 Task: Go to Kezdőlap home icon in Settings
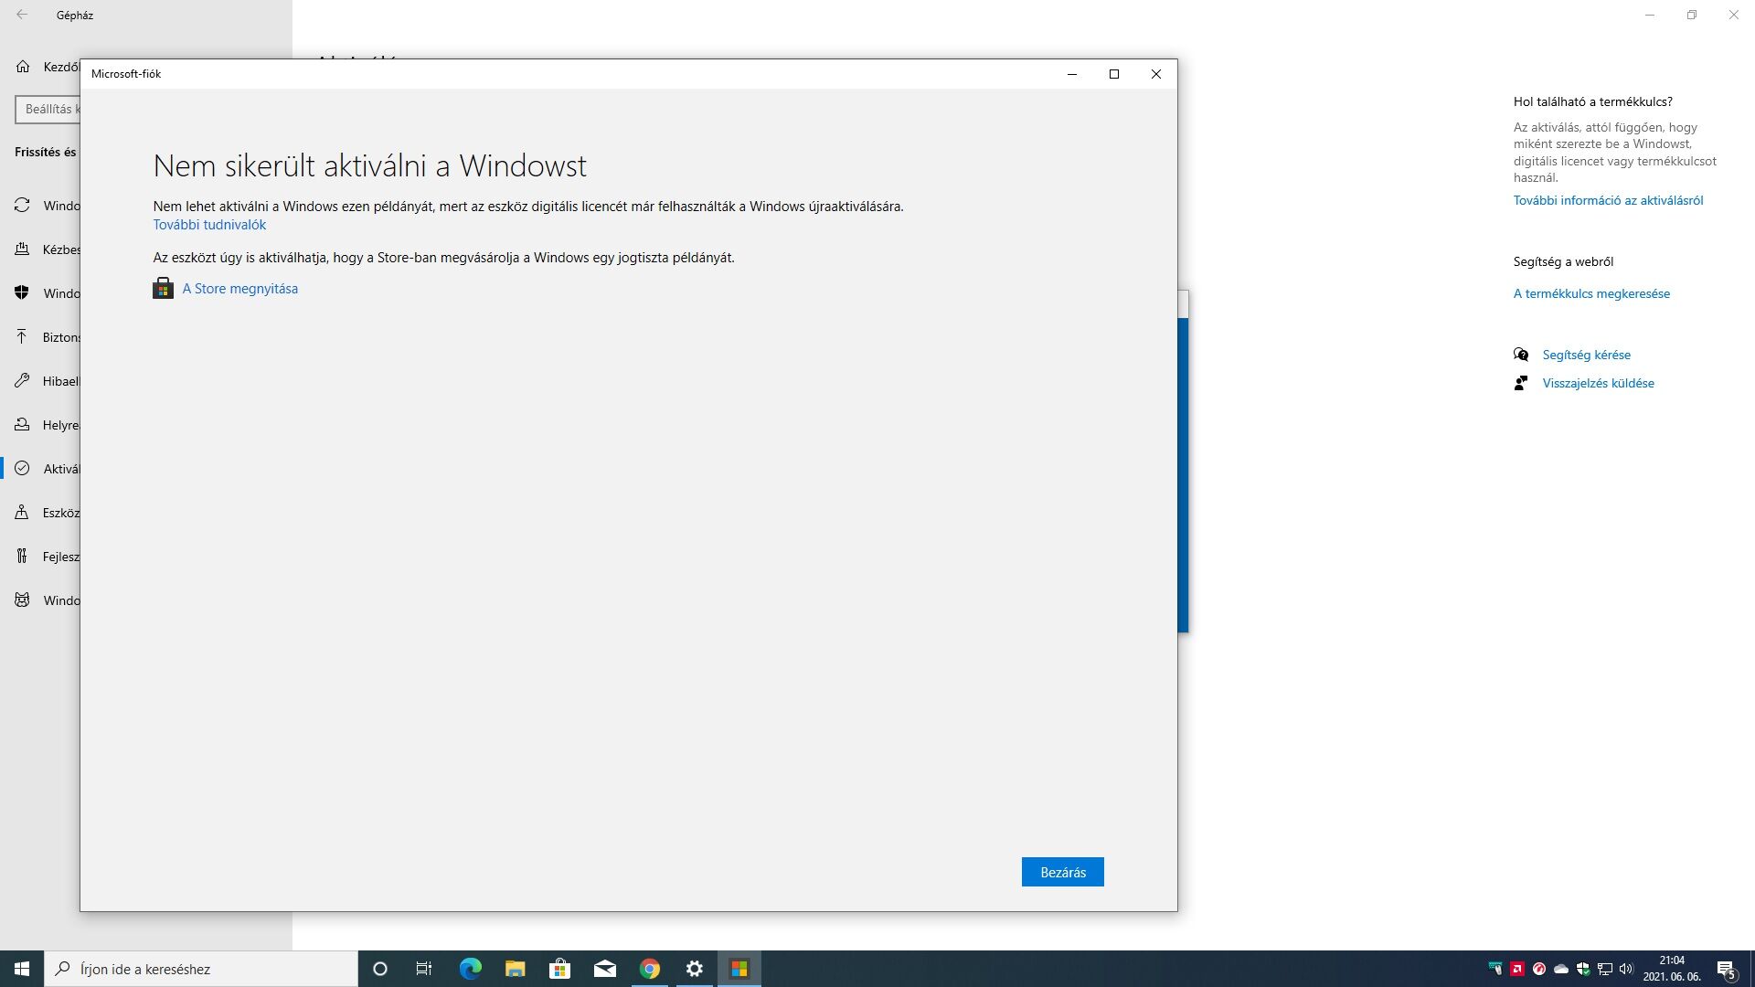pyautogui.click(x=23, y=67)
